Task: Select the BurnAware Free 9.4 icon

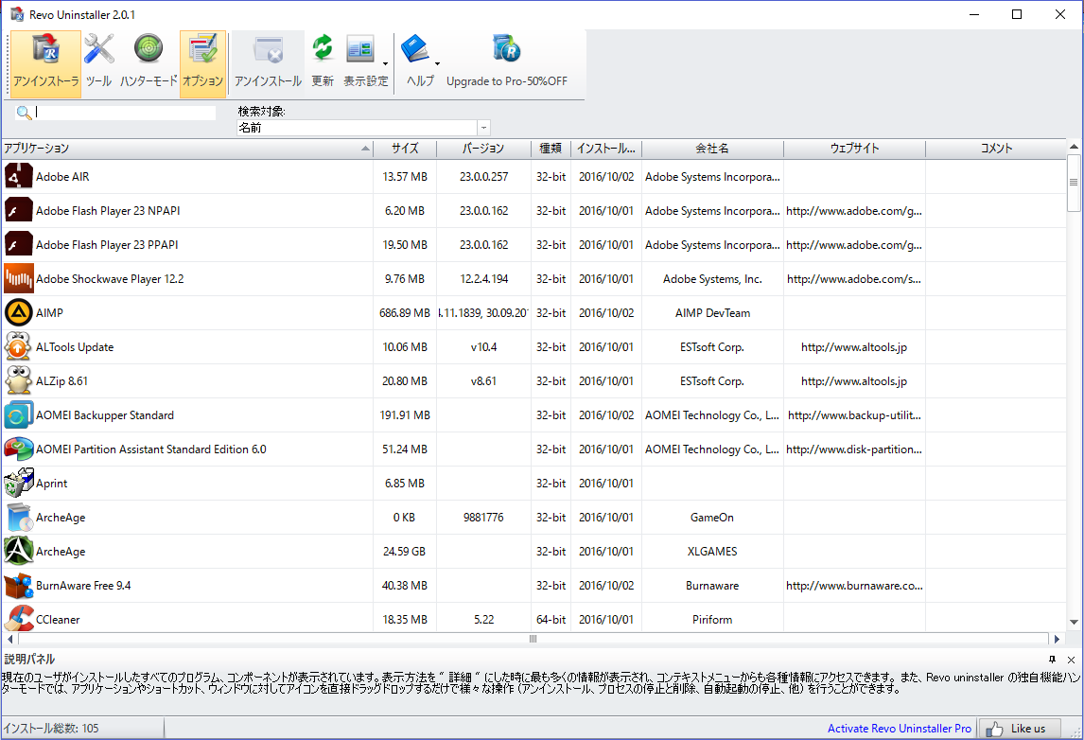Action: [19, 585]
